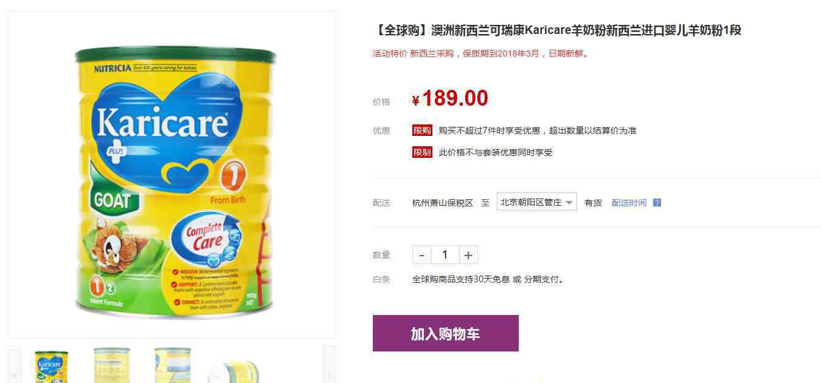Click the dropdown arrow beside delivery location
The height and width of the screenshot is (383, 821).
[x=569, y=203]
